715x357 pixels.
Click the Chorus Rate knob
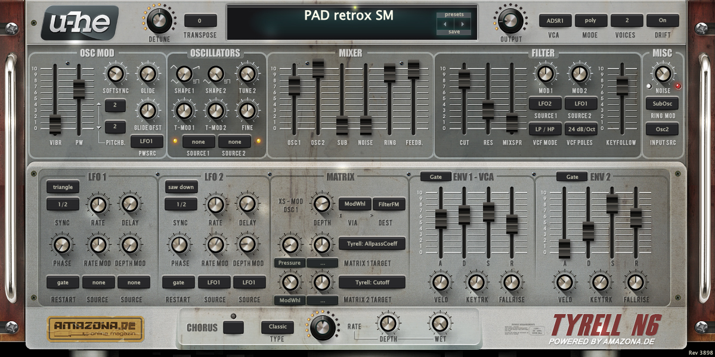323,327
